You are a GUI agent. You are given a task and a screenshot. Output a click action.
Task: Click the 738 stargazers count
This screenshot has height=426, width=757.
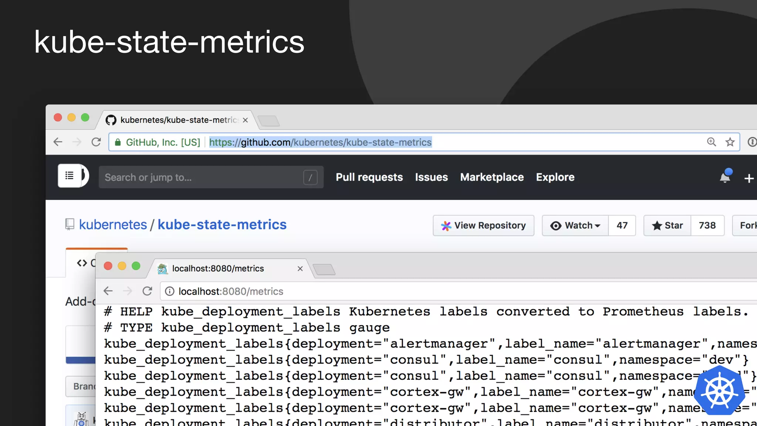point(707,225)
